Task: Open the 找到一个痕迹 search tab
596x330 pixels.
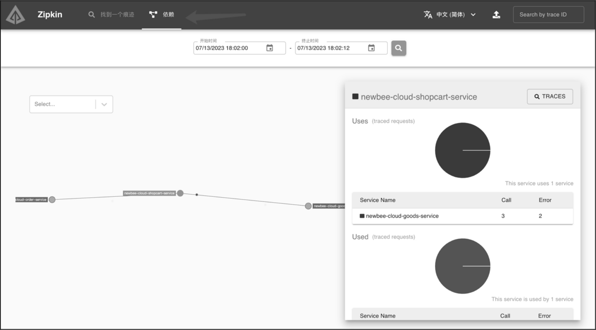Action: pyautogui.click(x=111, y=15)
